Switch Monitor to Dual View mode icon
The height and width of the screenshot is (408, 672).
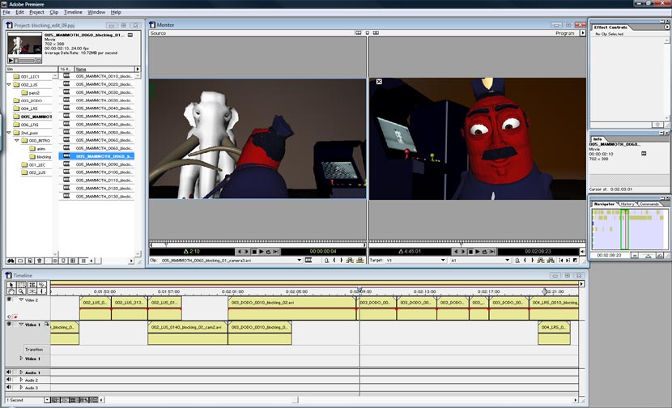(x=359, y=32)
